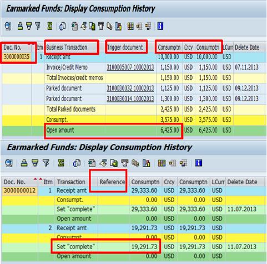Open parked document 3100030032 10002013 link

click(130, 88)
